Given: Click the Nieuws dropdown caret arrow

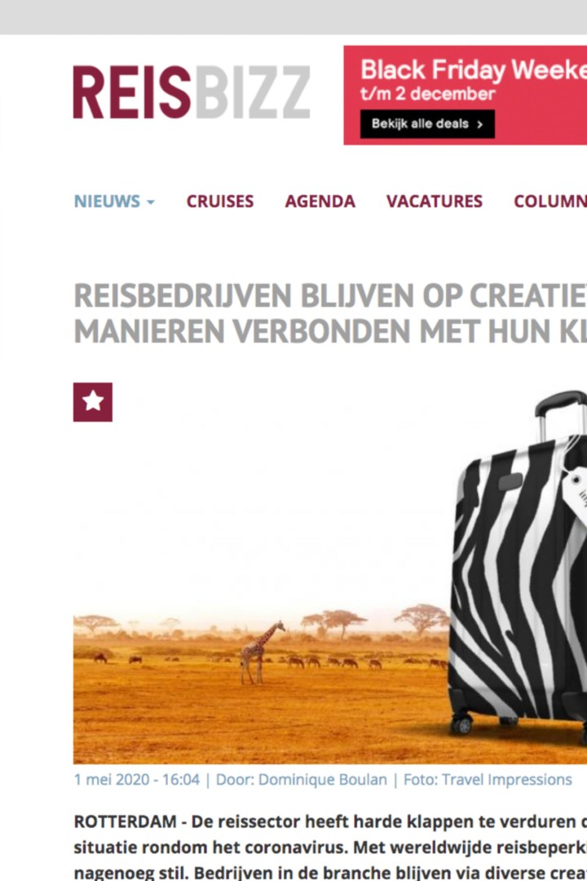Looking at the screenshot, I should (x=151, y=201).
